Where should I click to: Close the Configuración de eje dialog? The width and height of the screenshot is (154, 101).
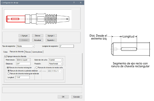point(81,2)
